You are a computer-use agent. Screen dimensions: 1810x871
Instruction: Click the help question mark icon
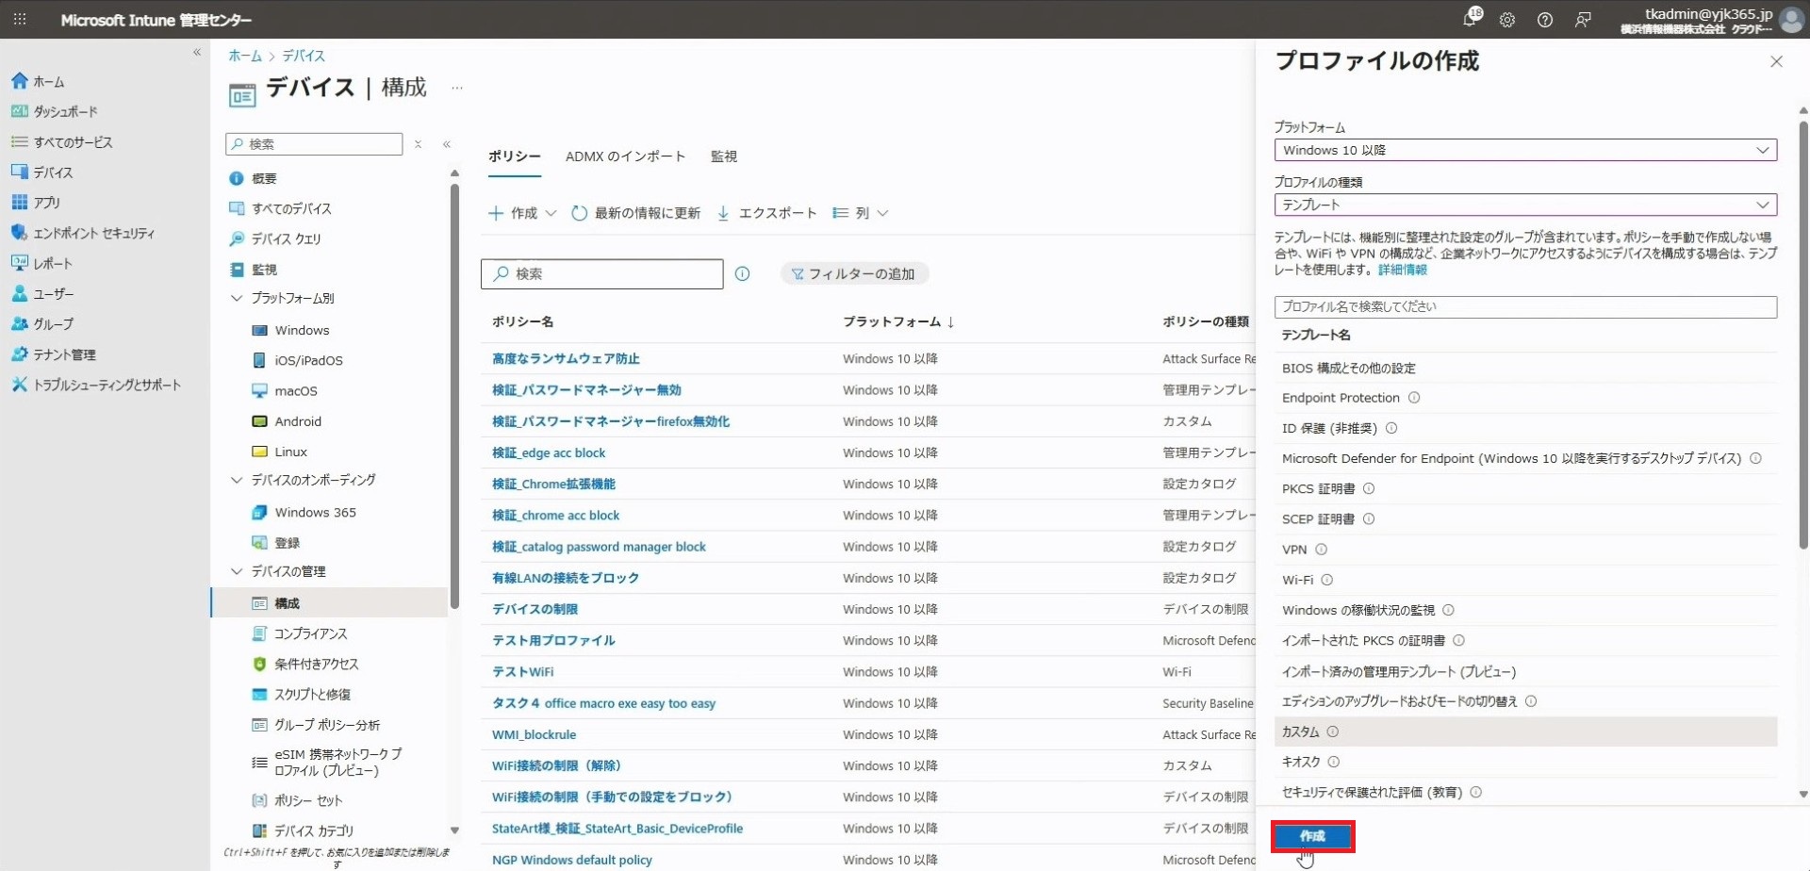pos(1545,20)
